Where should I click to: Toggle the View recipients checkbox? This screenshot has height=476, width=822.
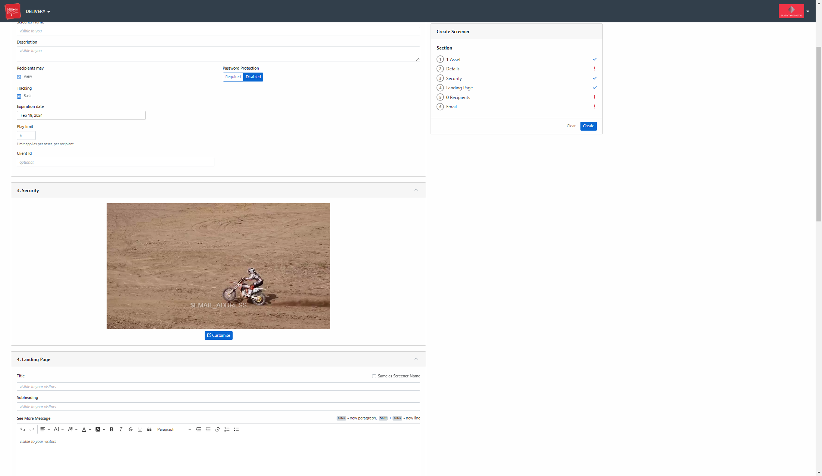(19, 77)
